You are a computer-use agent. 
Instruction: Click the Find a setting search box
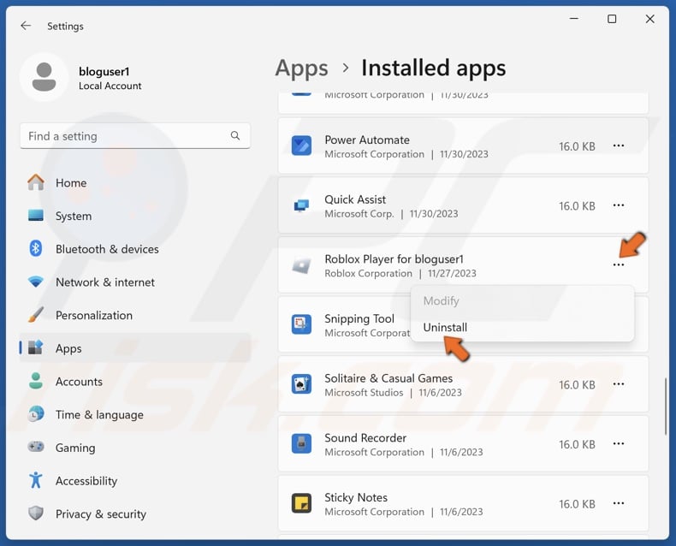tap(124, 136)
